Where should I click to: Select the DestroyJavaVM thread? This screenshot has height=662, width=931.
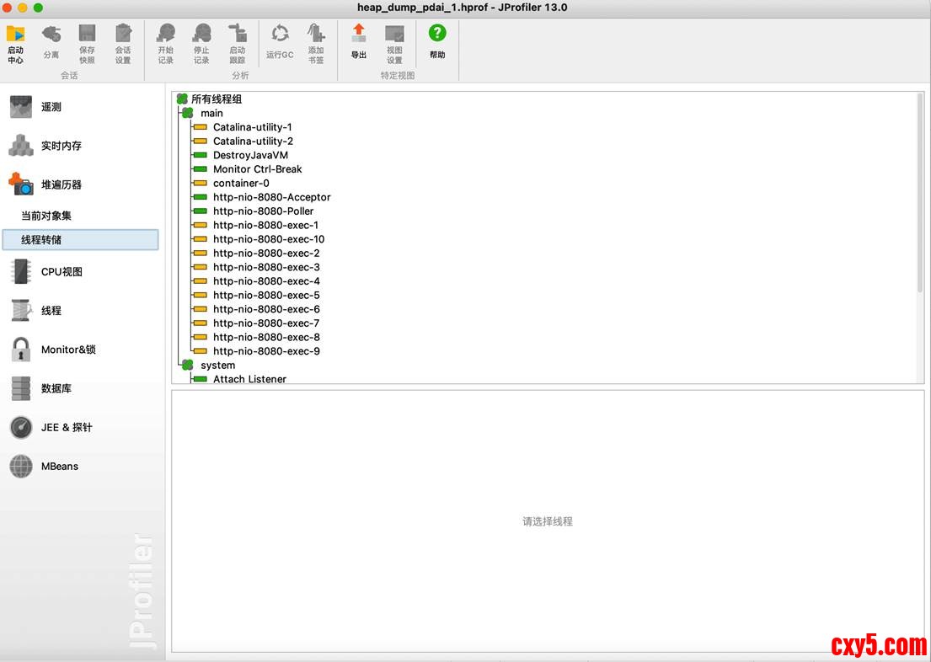click(250, 155)
